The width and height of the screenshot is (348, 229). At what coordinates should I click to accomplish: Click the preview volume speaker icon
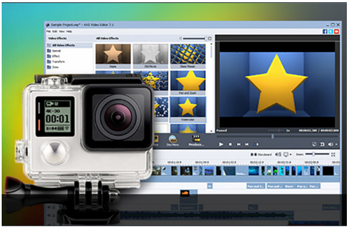tap(330, 144)
